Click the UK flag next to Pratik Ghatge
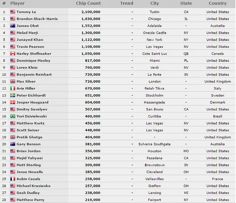The width and height of the screenshot is (236, 203). click(13, 137)
